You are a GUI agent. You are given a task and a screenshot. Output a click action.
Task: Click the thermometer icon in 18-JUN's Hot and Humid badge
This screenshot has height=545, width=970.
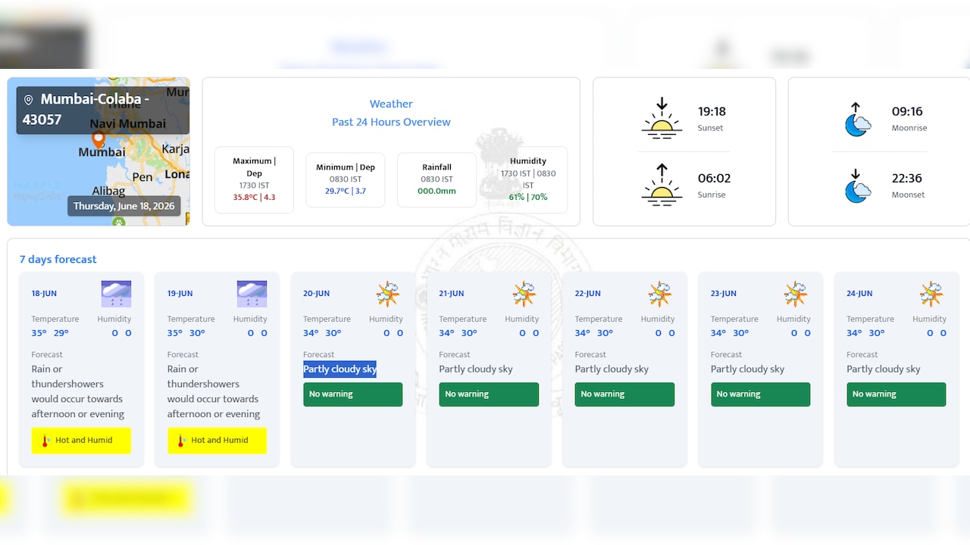(x=45, y=441)
